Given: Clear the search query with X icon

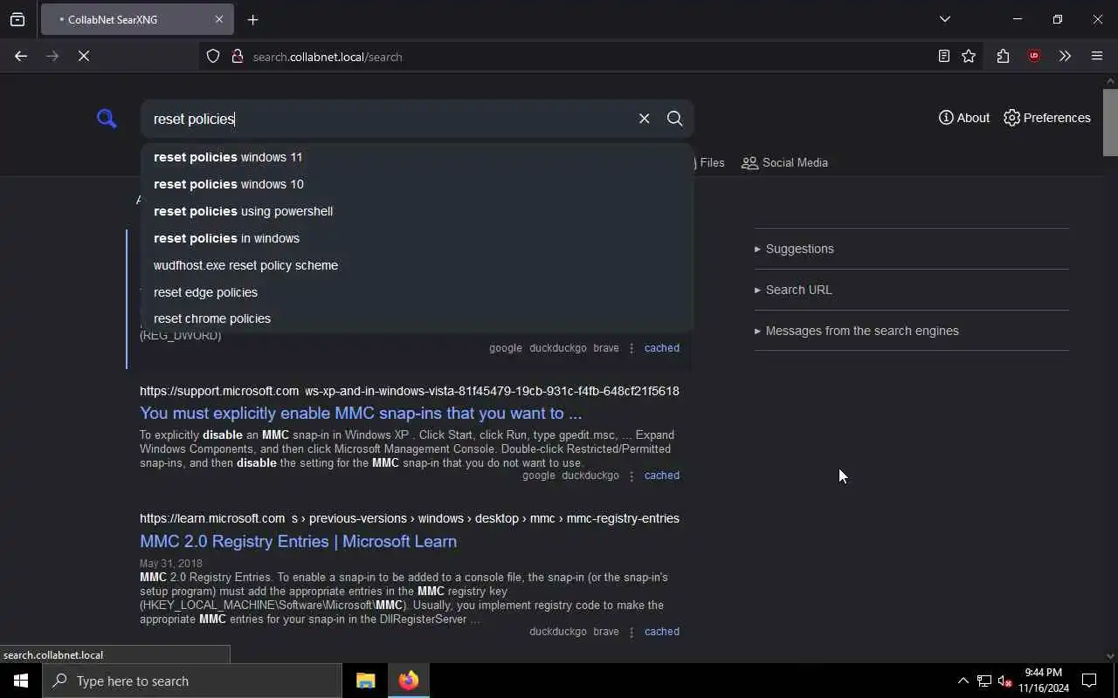Looking at the screenshot, I should [x=644, y=119].
